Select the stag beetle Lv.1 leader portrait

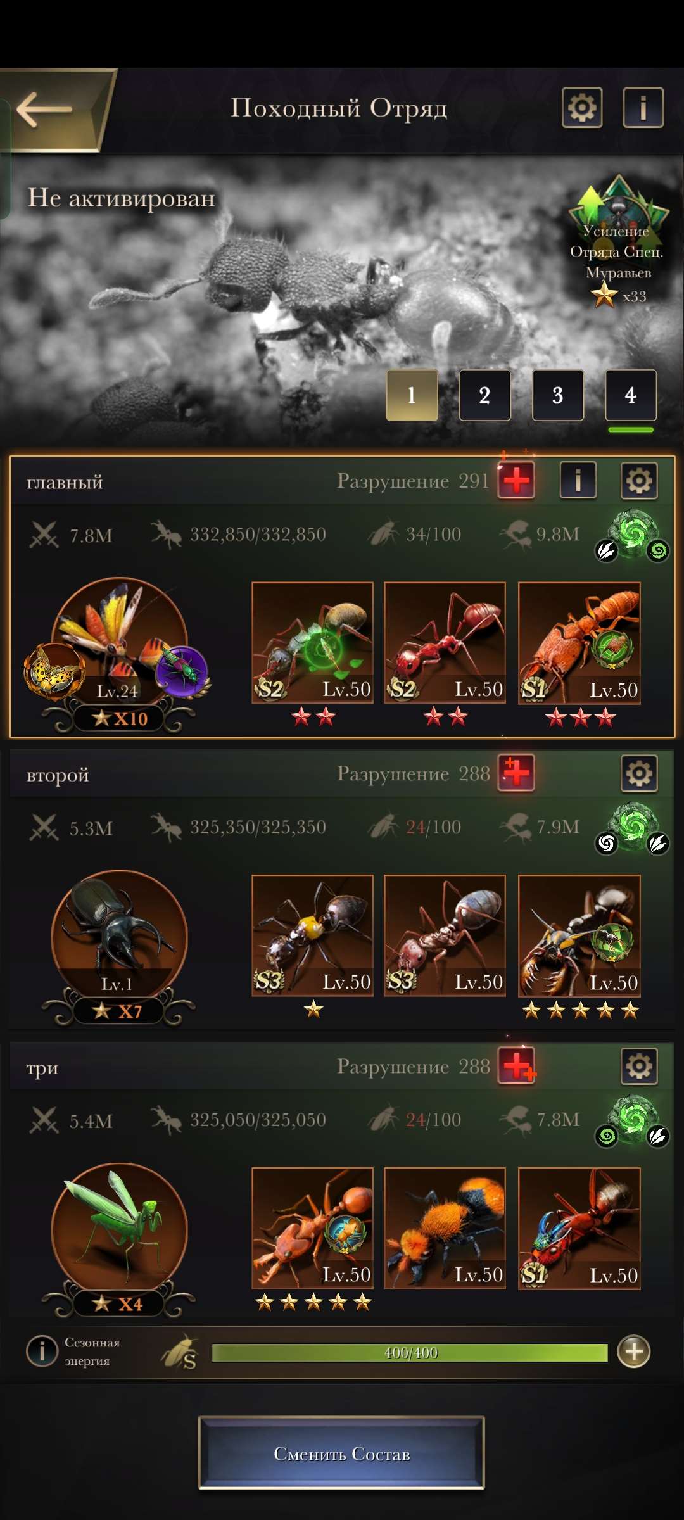[119, 937]
